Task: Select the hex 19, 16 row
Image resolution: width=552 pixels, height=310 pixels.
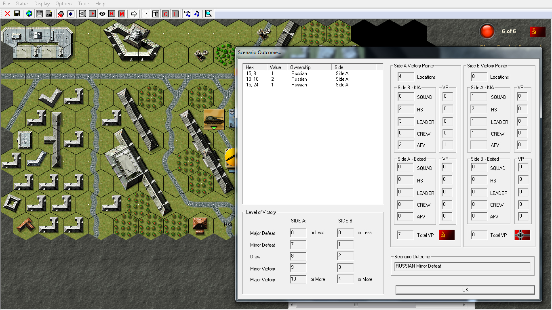Action: coord(313,79)
